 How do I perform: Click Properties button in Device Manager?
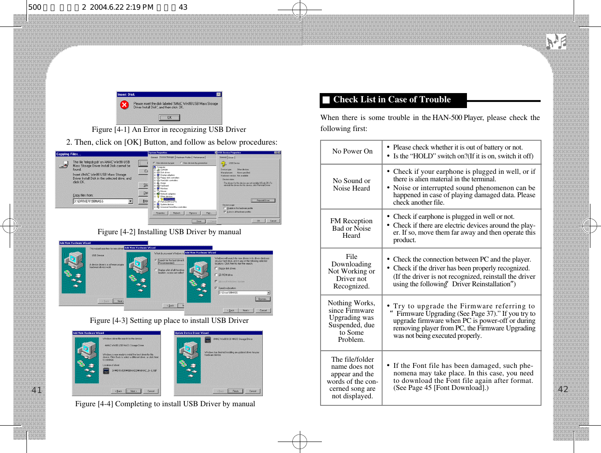point(161,213)
